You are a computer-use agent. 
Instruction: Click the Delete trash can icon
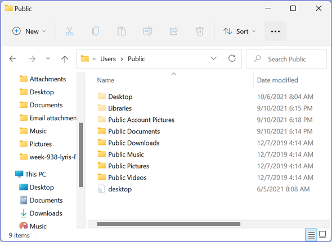[200, 31]
